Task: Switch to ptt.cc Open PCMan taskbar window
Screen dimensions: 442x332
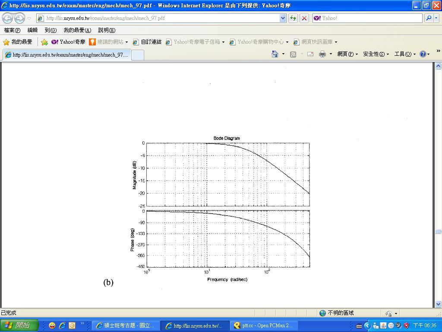Action: point(264,326)
